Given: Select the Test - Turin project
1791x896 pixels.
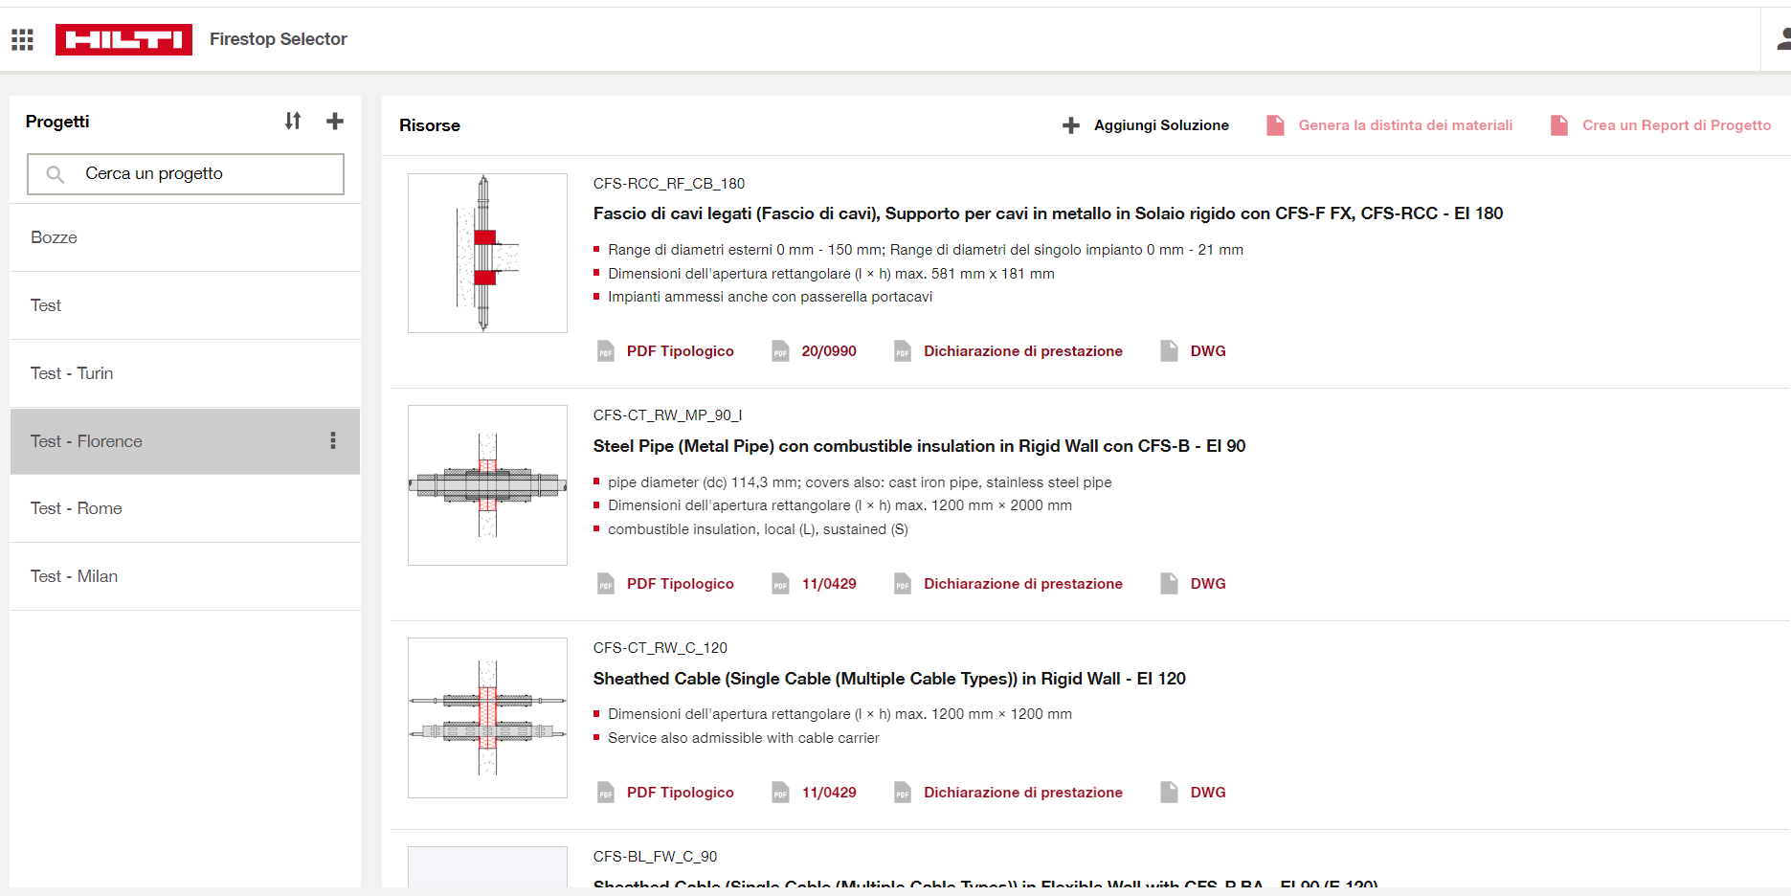Looking at the screenshot, I should coord(72,373).
